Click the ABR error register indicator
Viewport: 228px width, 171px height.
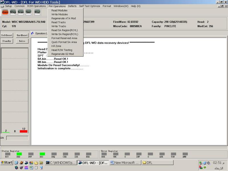(162, 154)
